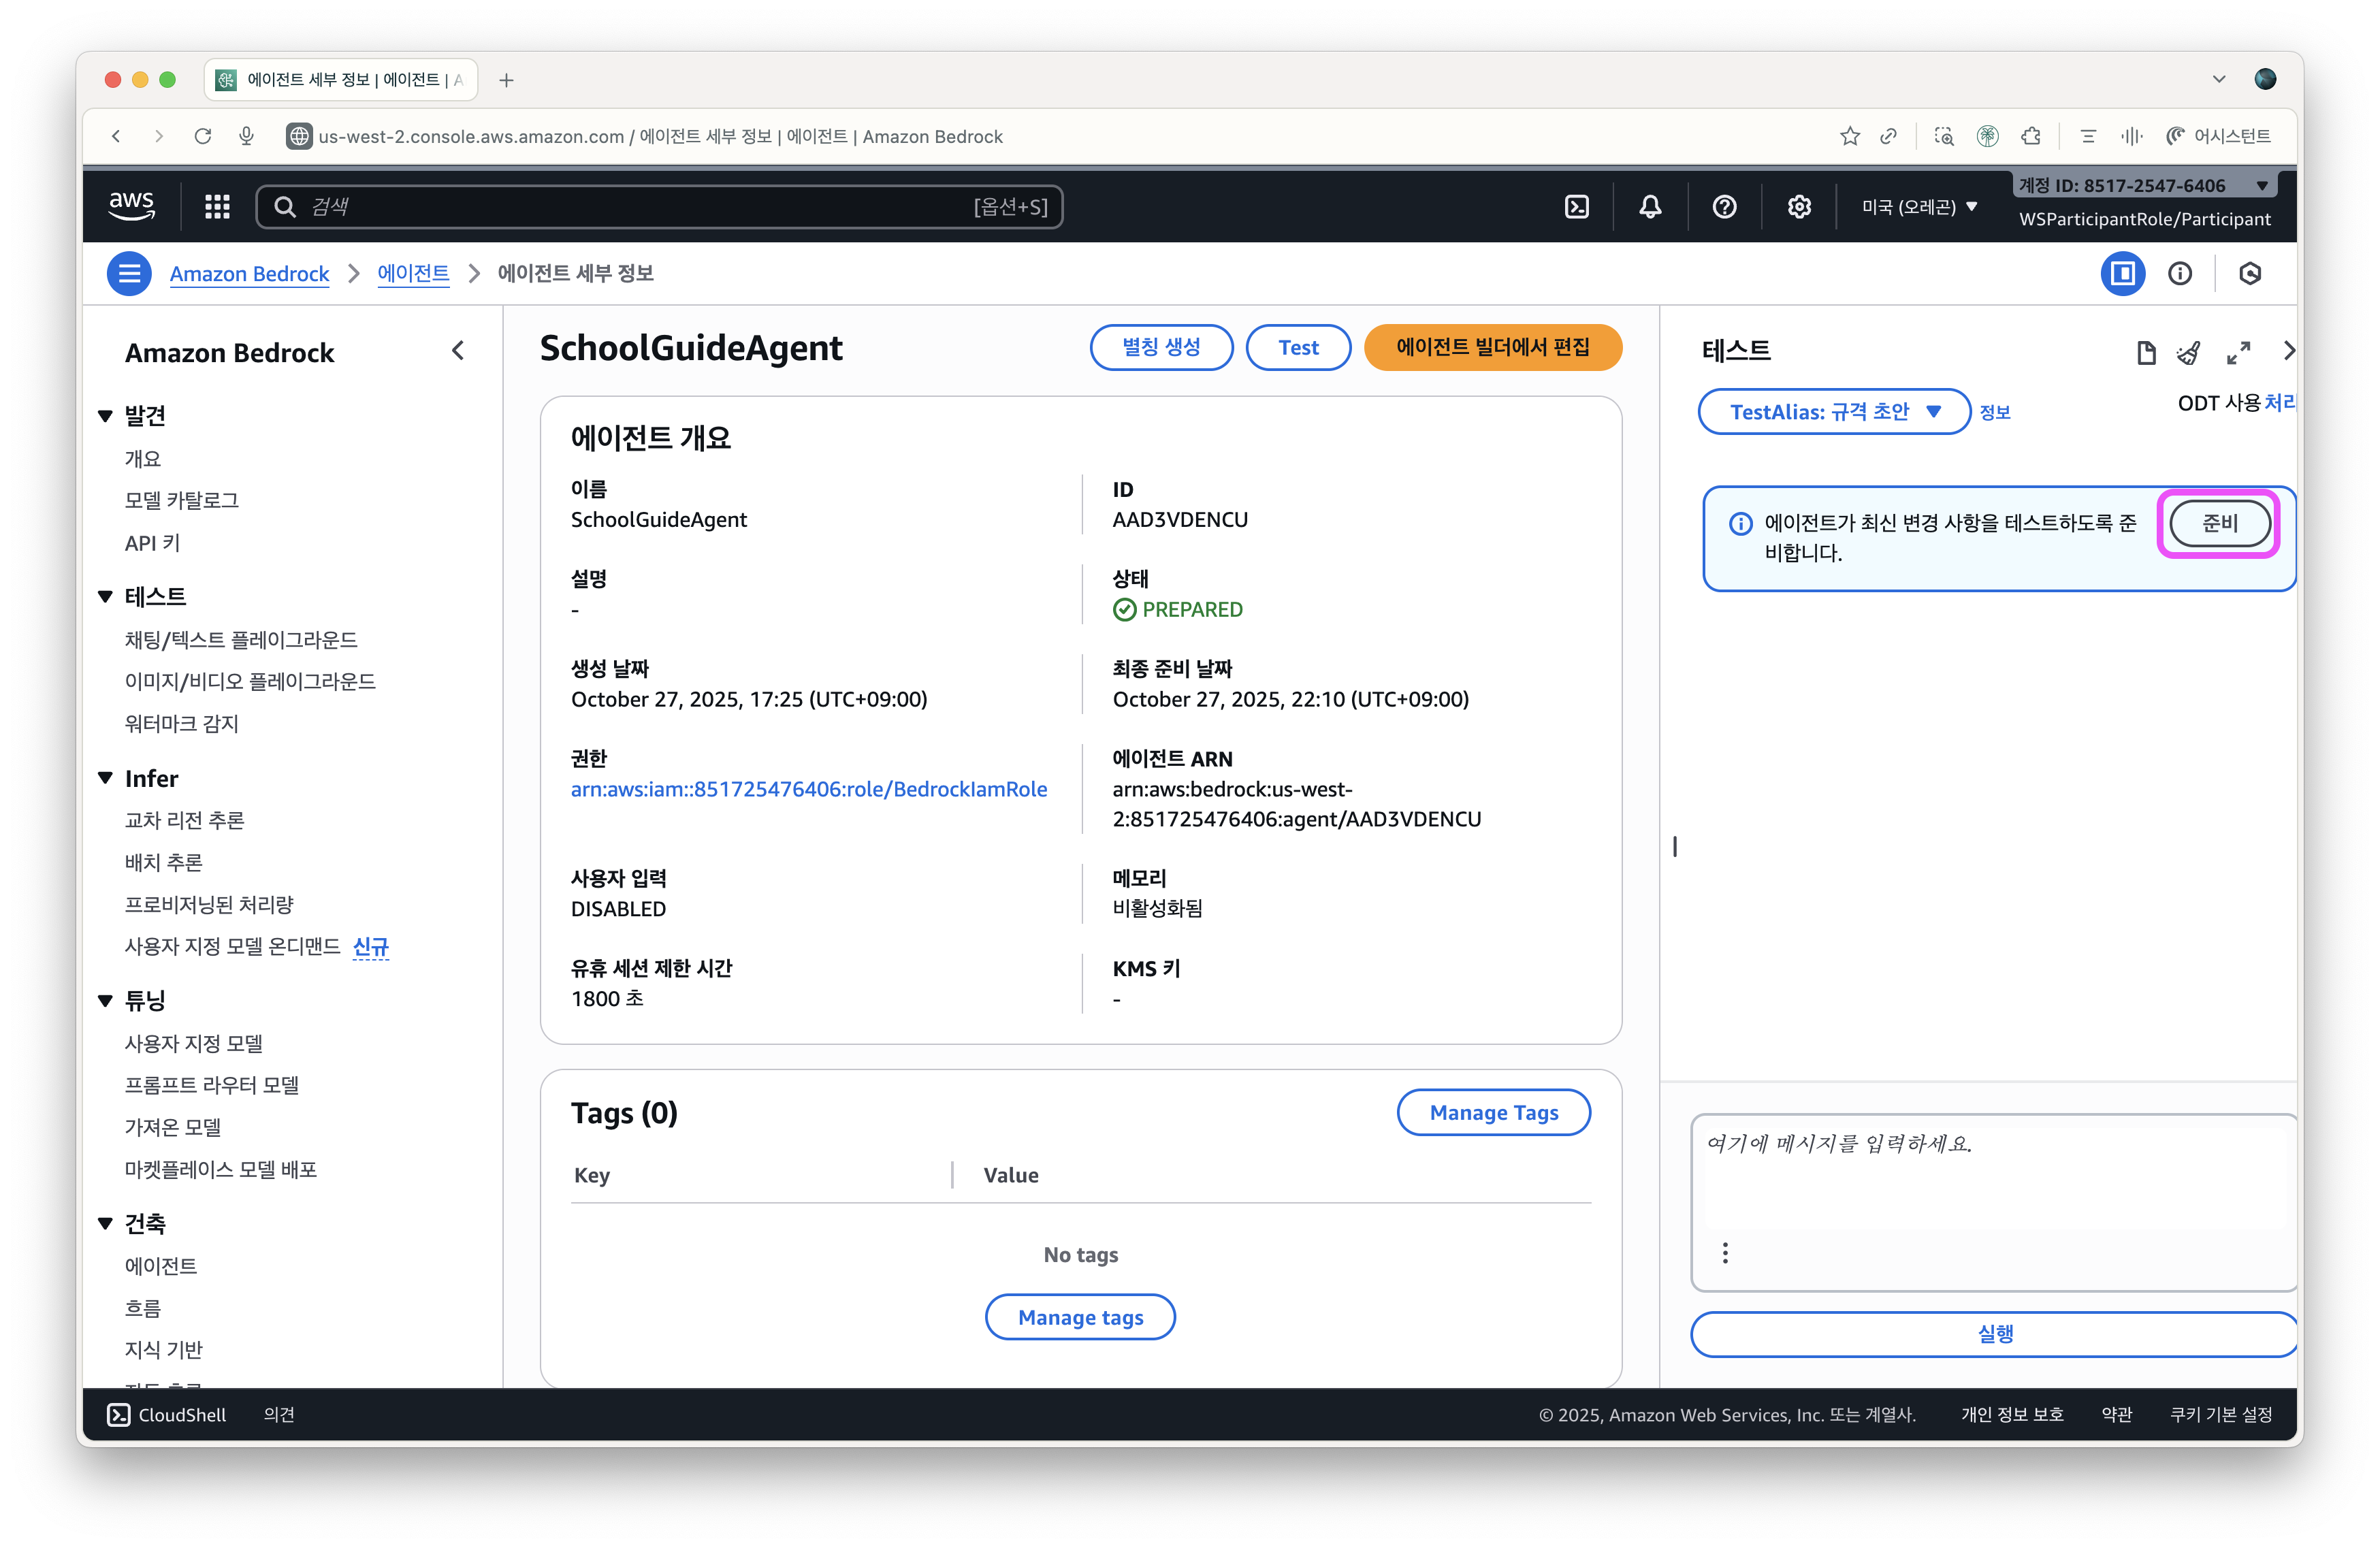The width and height of the screenshot is (2380, 1548).
Task: Collapse the 테스트 navigation section
Action: point(105,597)
